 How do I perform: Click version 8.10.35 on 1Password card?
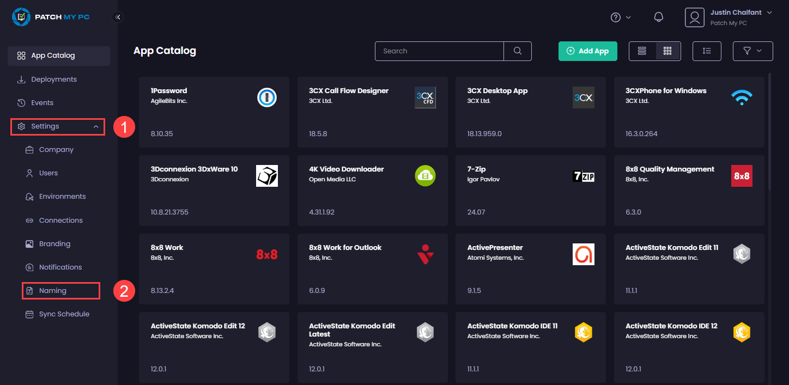point(162,133)
